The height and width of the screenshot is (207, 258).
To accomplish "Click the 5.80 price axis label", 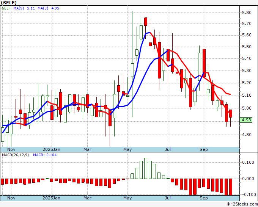I will 247,13.
